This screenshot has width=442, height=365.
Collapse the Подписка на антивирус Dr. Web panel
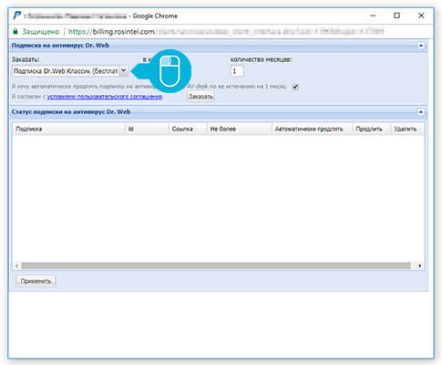tap(421, 46)
